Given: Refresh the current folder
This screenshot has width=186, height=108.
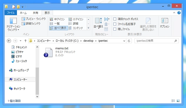Looking at the screenshot, I should click(x=129, y=41).
